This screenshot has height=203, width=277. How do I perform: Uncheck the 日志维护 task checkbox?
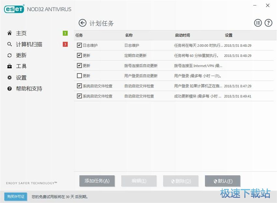click(x=79, y=45)
